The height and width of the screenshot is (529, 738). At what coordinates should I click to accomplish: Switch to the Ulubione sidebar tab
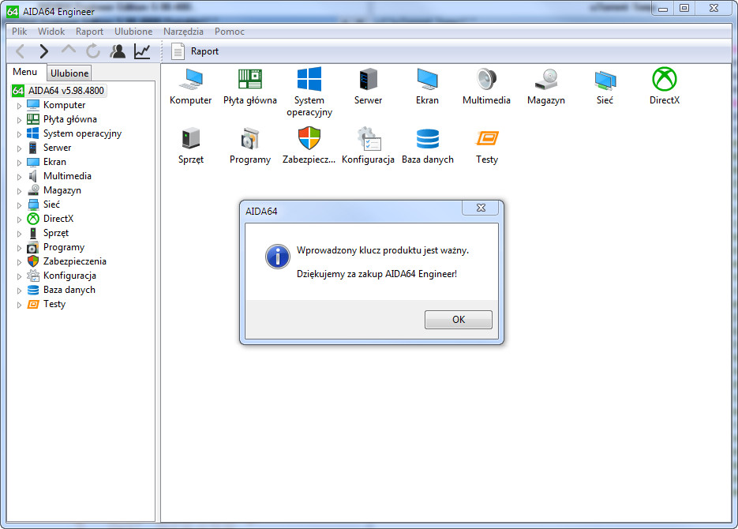(69, 73)
